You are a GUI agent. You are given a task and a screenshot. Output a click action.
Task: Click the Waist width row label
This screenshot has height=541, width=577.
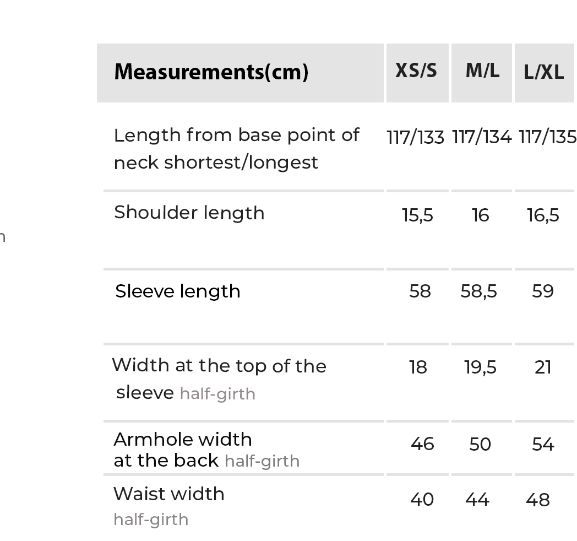(x=169, y=494)
